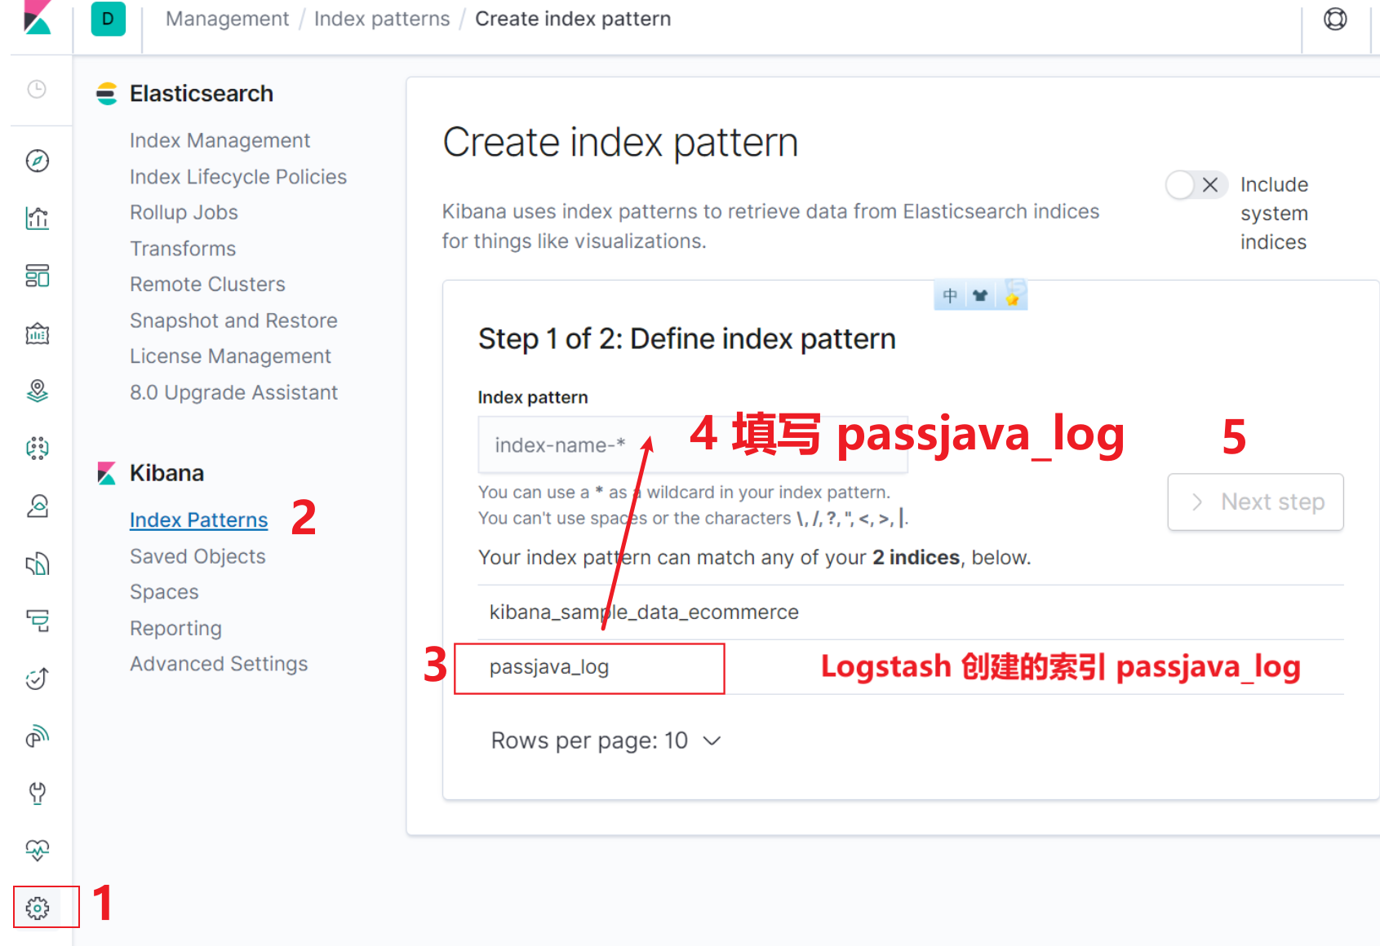
Task: Toggle Include system indices switch
Action: point(1196,185)
